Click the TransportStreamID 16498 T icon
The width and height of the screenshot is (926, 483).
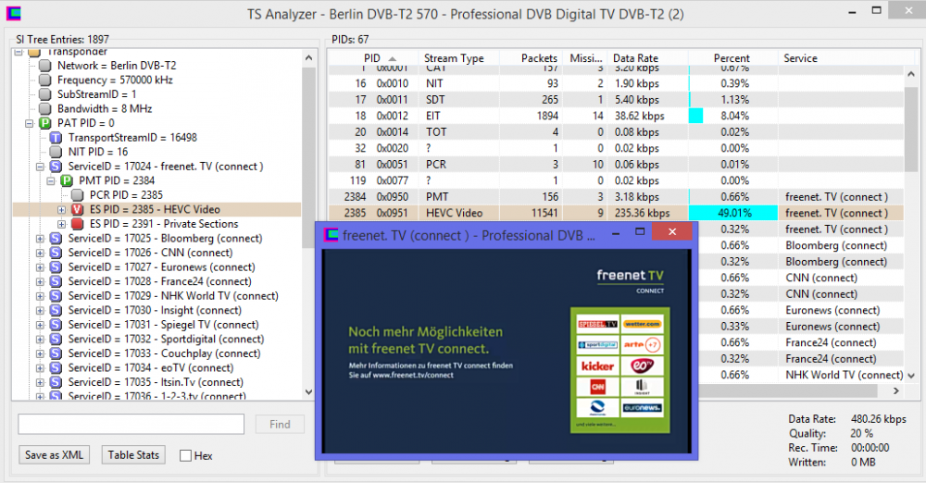pos(56,138)
